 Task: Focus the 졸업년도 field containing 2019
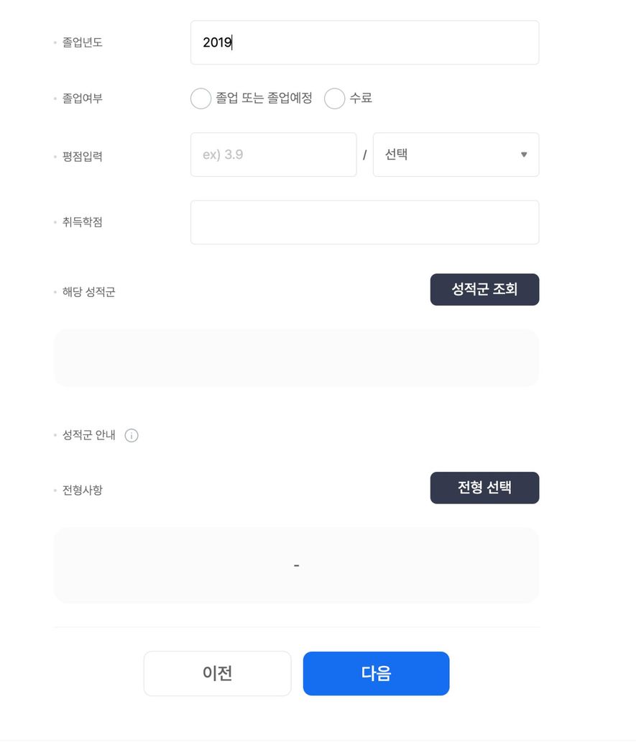click(365, 42)
